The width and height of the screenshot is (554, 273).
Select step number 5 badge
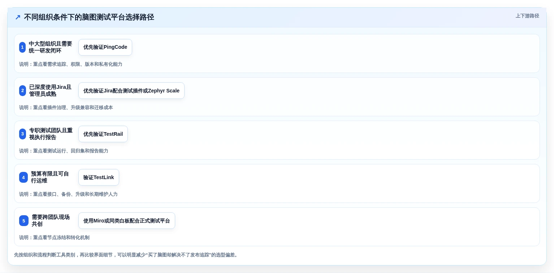click(24, 221)
